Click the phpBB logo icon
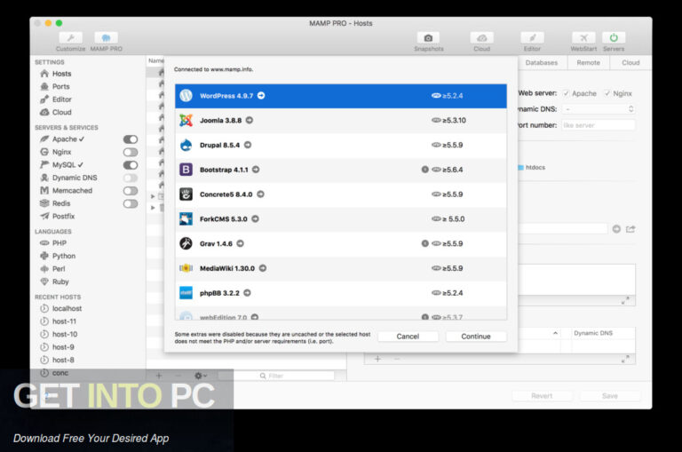The height and width of the screenshot is (452, 682). (x=186, y=293)
